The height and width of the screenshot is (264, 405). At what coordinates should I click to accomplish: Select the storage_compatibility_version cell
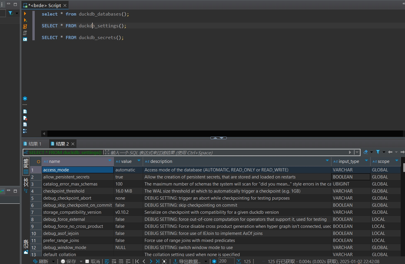[78, 212]
